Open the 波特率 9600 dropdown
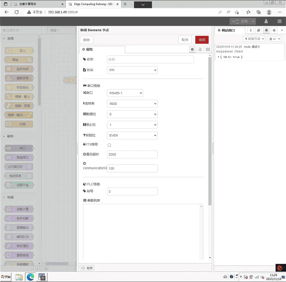 132,104
